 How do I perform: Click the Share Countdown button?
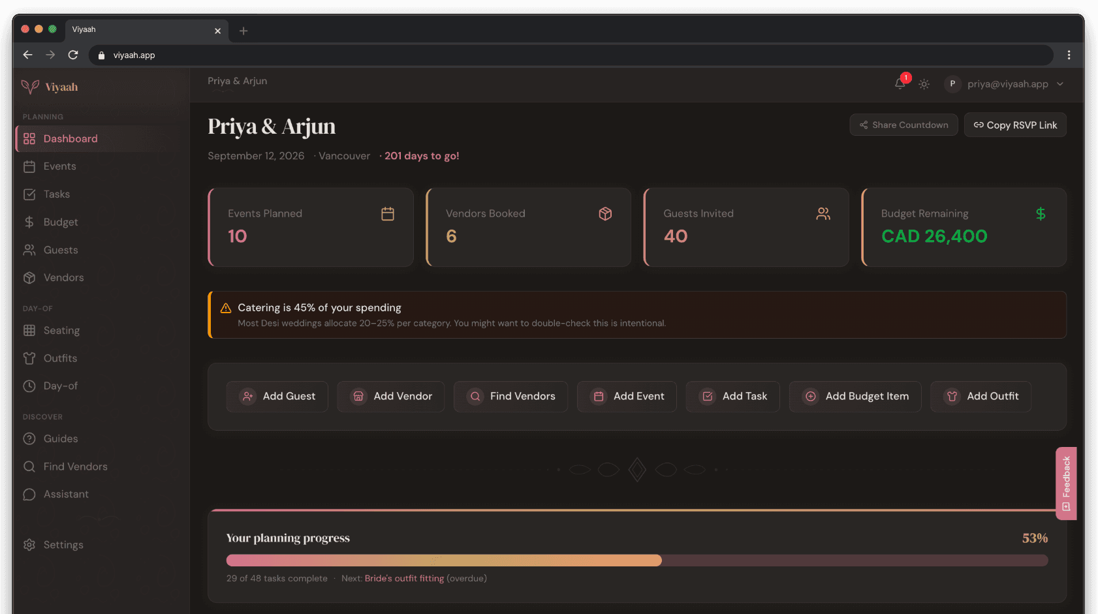click(903, 125)
